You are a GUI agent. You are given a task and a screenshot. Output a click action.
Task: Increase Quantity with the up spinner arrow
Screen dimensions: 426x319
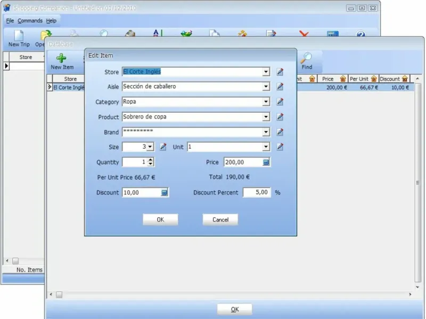coord(151,160)
